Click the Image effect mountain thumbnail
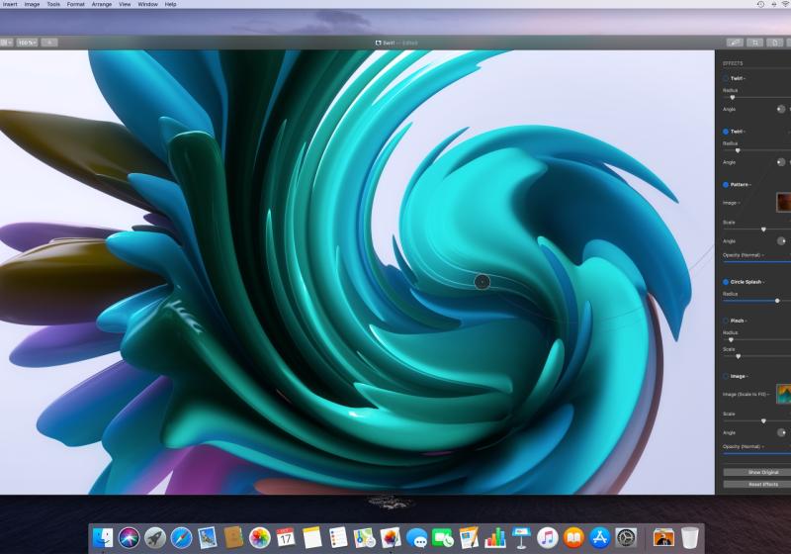 (x=783, y=394)
